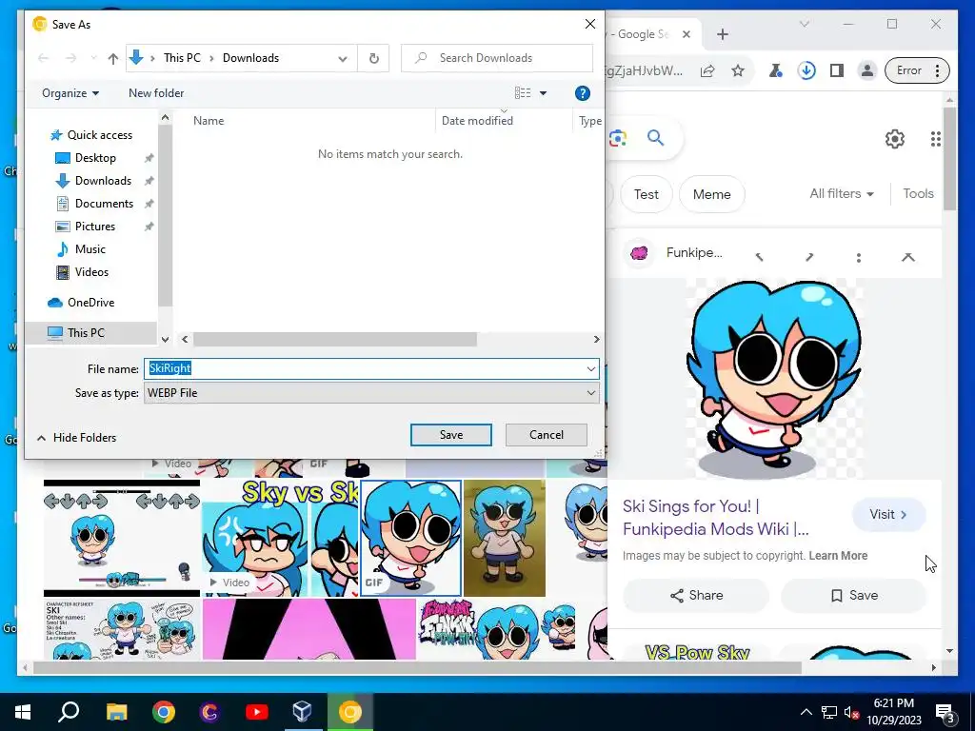Viewport: 975px width, 731px height.
Task: Open more options in image preview
Action: (x=858, y=257)
